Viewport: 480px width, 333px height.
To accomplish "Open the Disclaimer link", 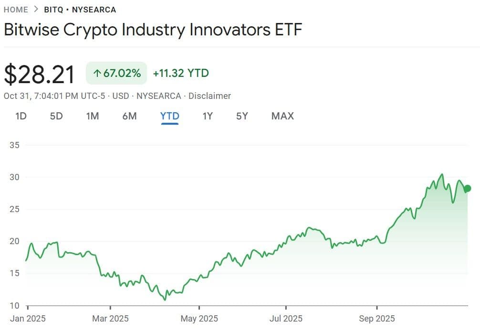I will (209, 96).
